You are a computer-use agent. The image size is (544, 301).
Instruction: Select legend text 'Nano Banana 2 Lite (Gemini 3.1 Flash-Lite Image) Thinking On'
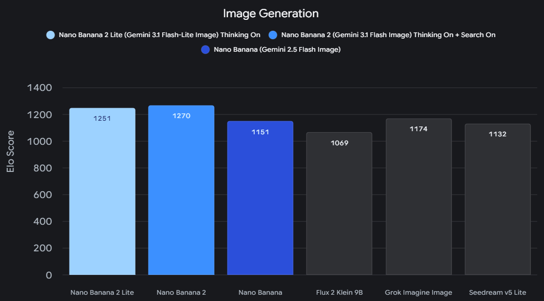(160, 35)
